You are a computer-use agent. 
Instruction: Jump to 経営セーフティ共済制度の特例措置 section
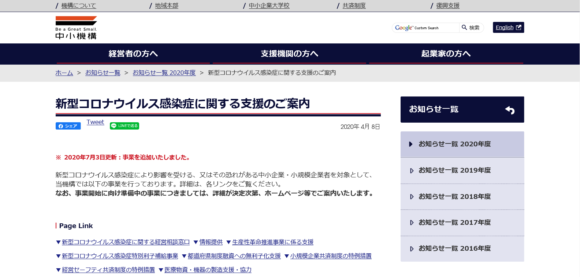pyautogui.click(x=108, y=270)
